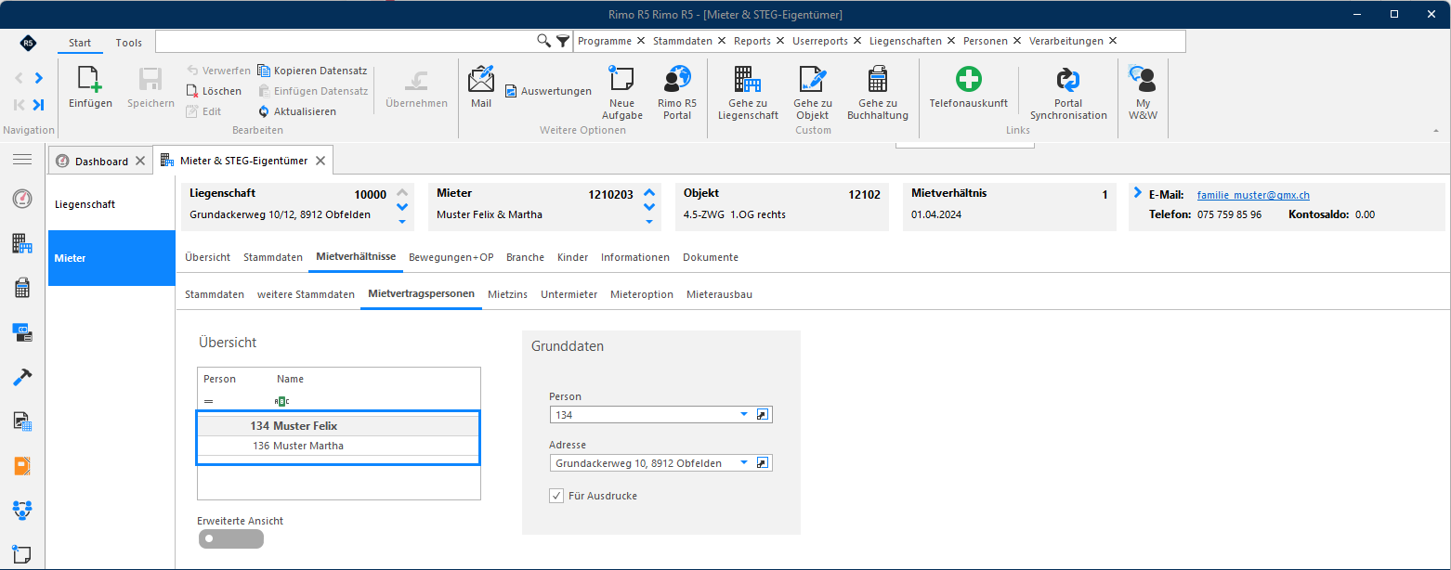Expand the E-Mail contact chevron
The height and width of the screenshot is (570, 1451).
click(x=1138, y=192)
